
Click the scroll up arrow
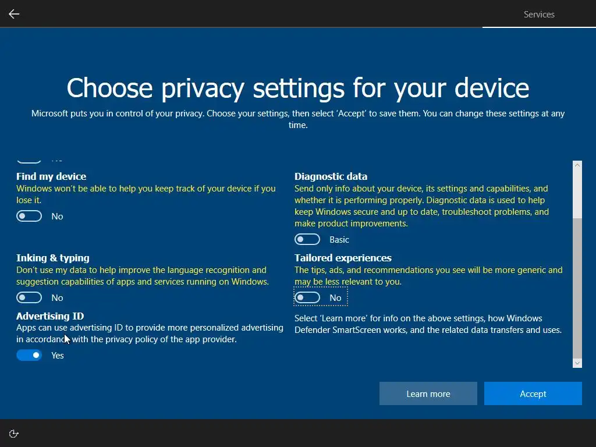coord(577,165)
